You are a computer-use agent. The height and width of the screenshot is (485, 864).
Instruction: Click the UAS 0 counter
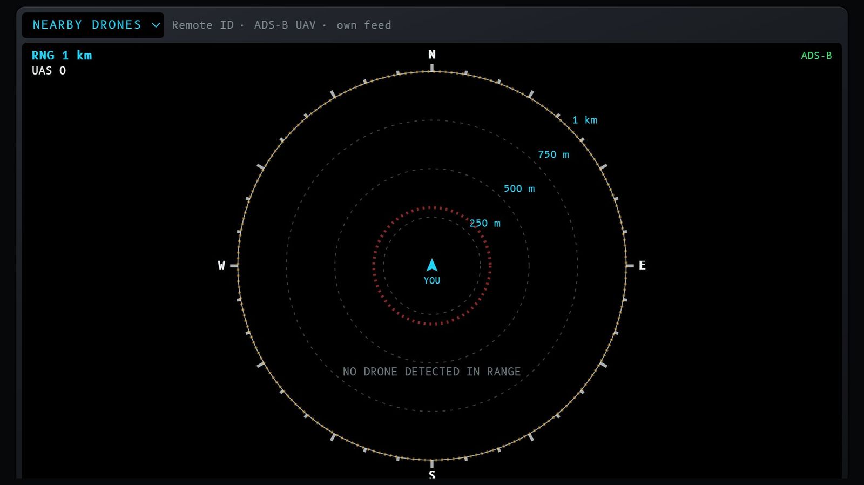49,71
